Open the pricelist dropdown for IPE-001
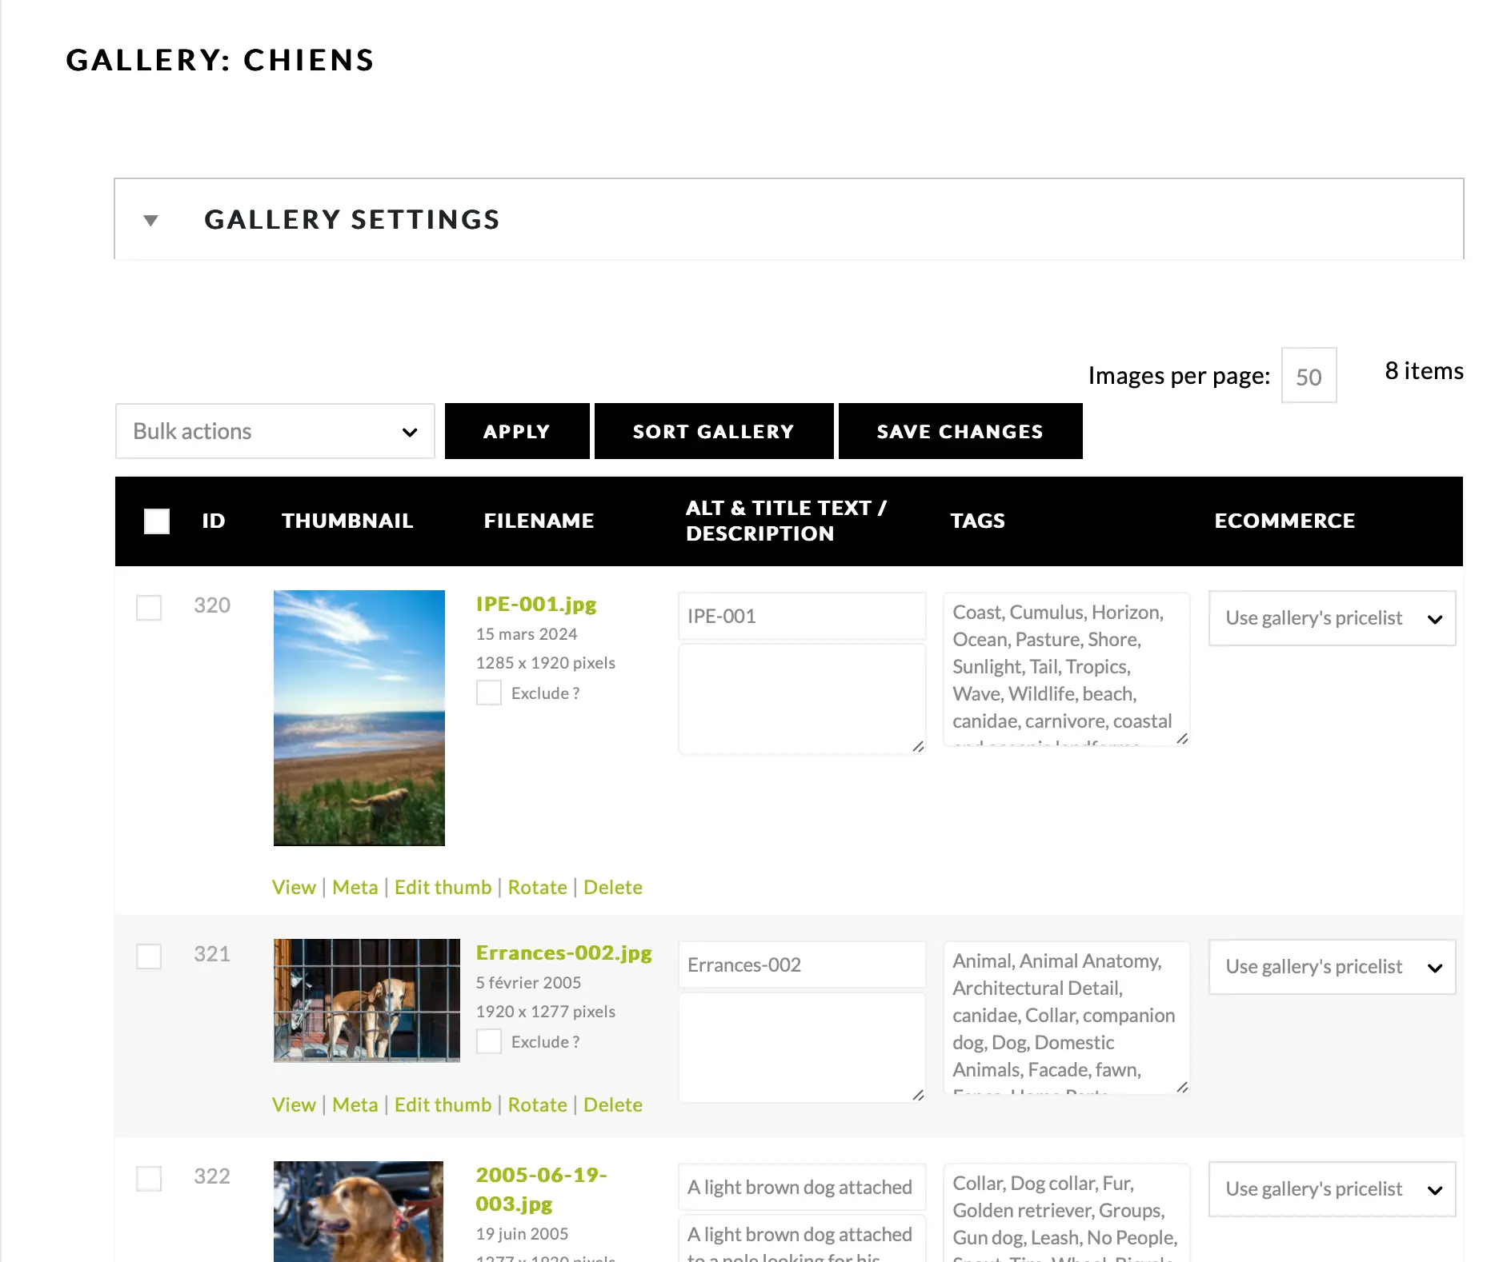The height and width of the screenshot is (1262, 1511). (x=1332, y=618)
